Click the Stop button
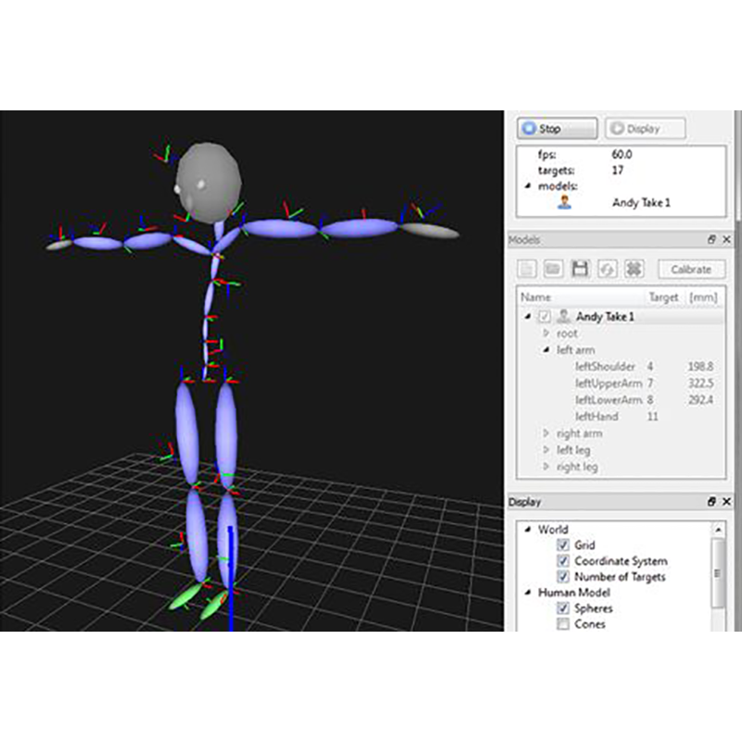The width and height of the screenshot is (742, 742). (557, 128)
